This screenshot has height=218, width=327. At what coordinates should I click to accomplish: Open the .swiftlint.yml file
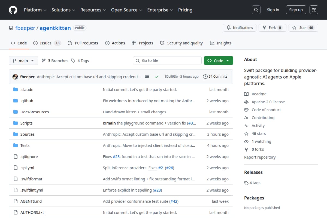[32, 190]
